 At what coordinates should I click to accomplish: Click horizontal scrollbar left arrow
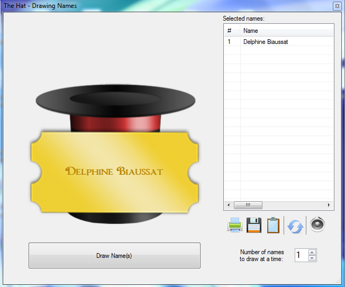click(x=229, y=205)
